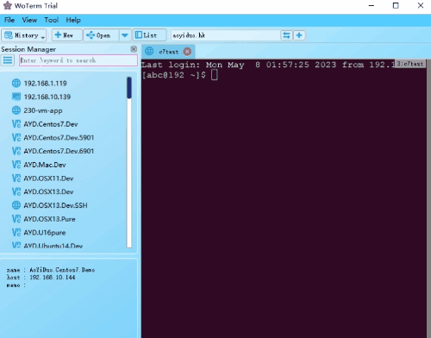Click the globe icon on c7test tab
The image size is (431, 338).
click(149, 52)
